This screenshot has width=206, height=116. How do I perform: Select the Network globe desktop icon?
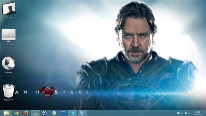point(8,65)
